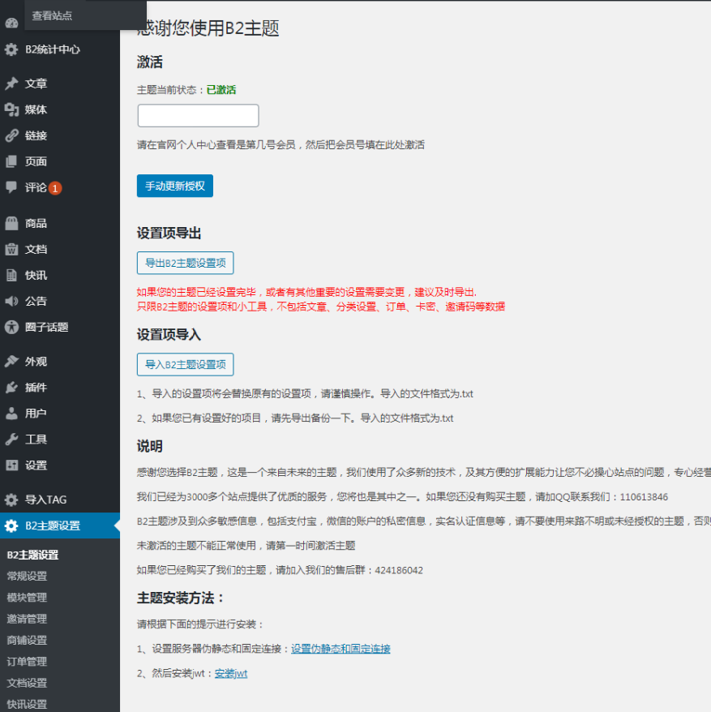The height and width of the screenshot is (712, 711).
Task: Open the 媒体 library menu
Action: click(36, 109)
